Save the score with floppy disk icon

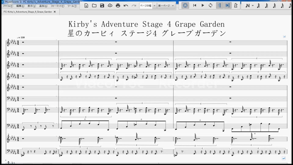click(102, 5)
